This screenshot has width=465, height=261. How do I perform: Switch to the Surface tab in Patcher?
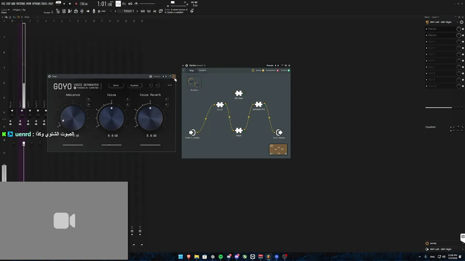click(202, 70)
